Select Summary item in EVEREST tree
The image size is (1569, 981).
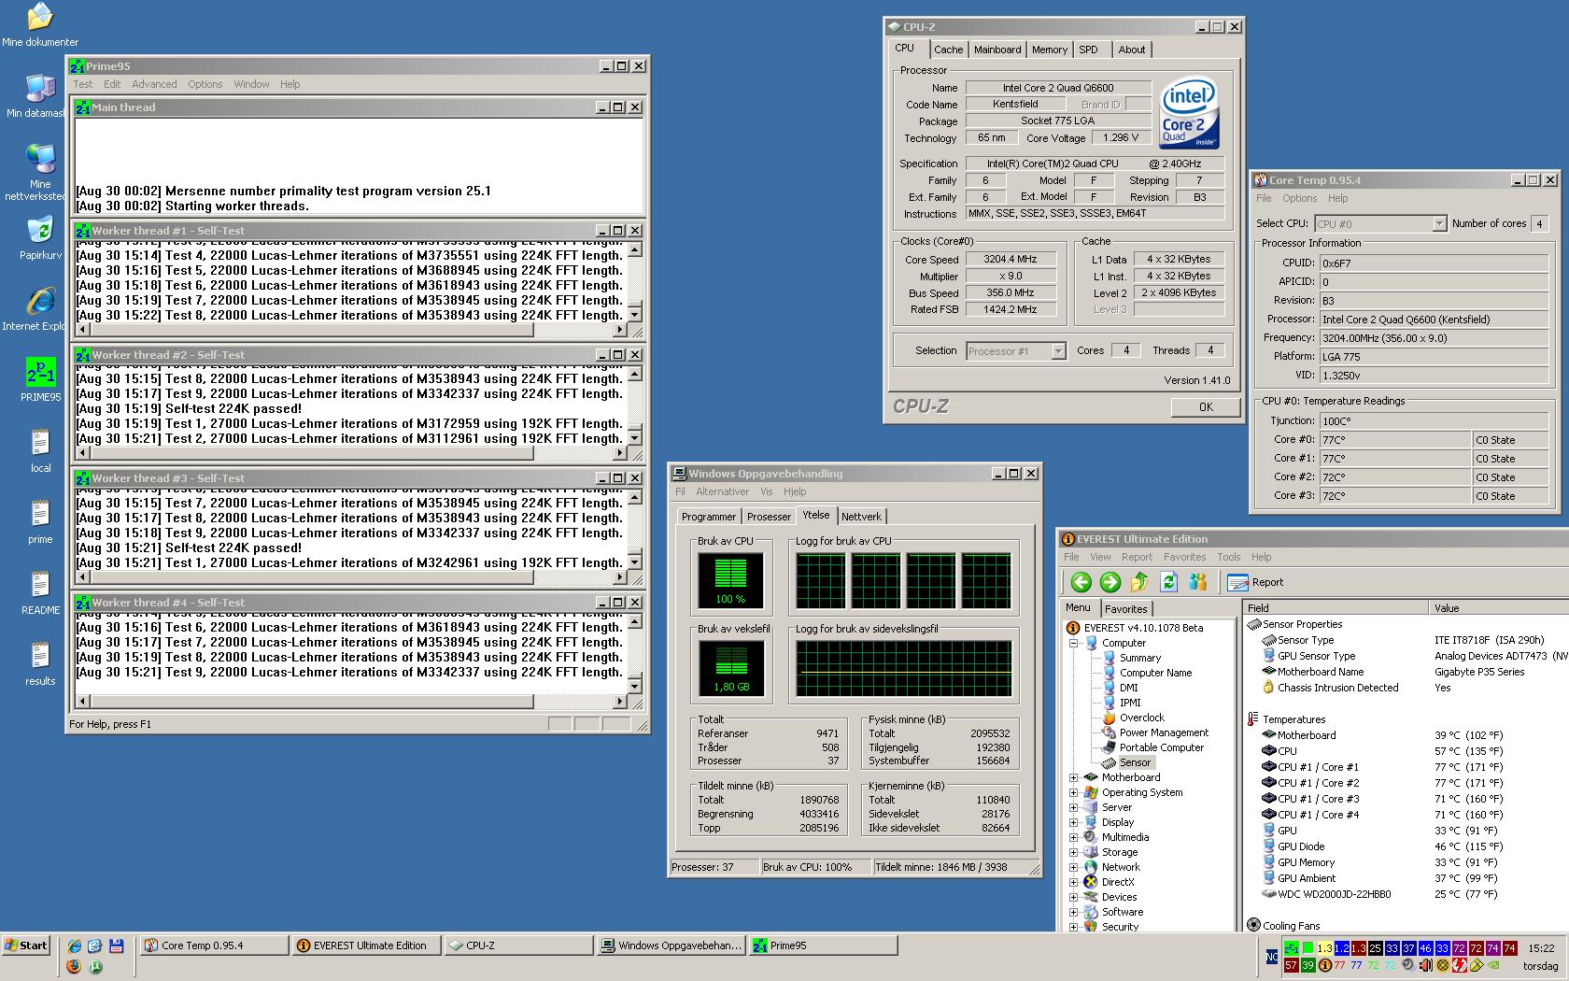coord(1139,658)
